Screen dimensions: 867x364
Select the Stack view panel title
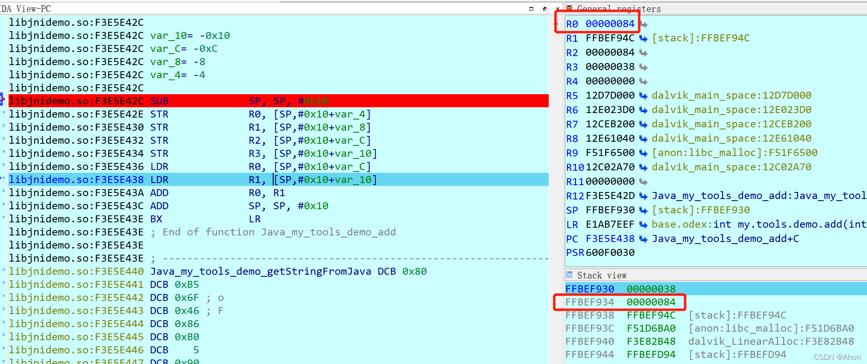602,276
